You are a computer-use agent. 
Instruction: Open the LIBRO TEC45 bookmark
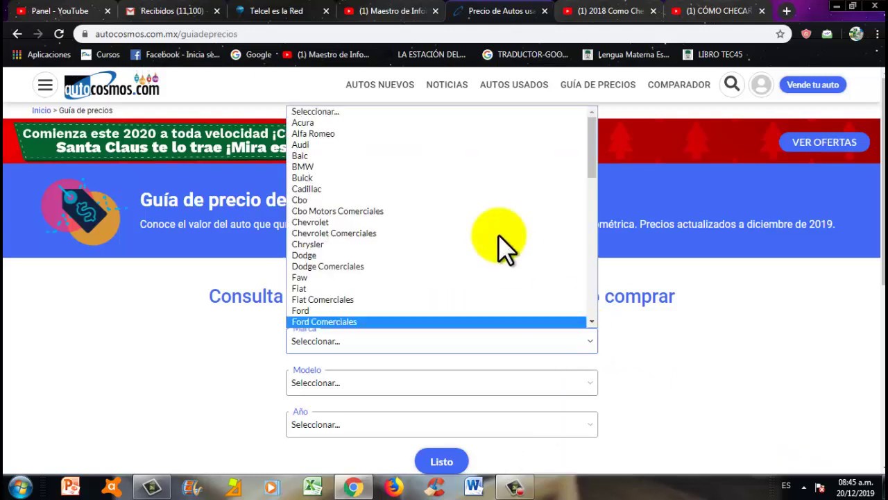click(712, 54)
